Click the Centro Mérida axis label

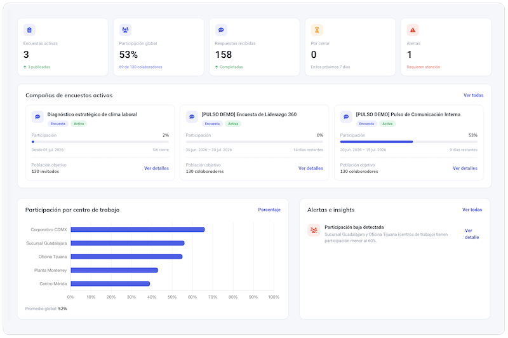coord(53,284)
